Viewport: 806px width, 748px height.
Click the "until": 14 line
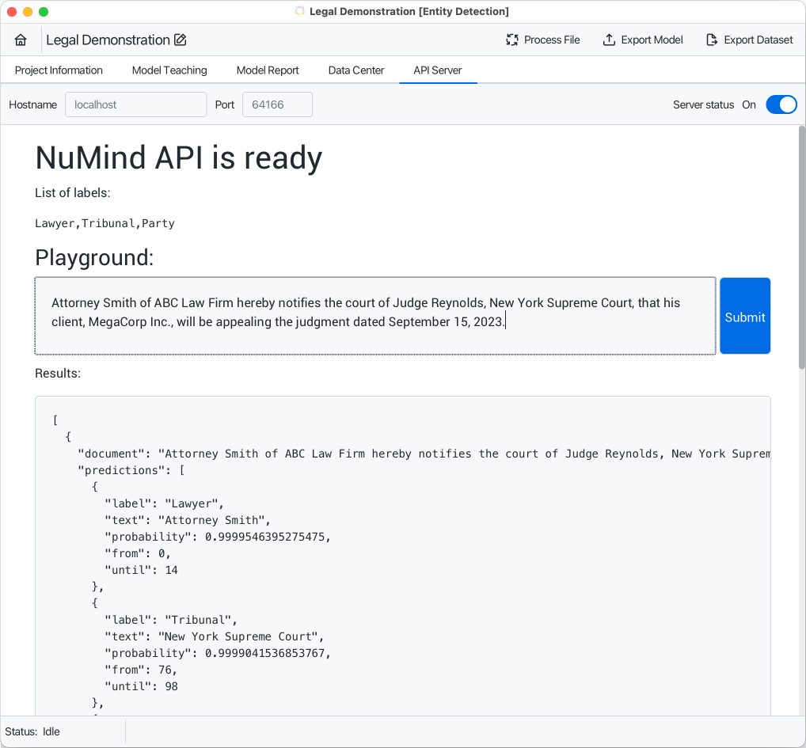142,570
